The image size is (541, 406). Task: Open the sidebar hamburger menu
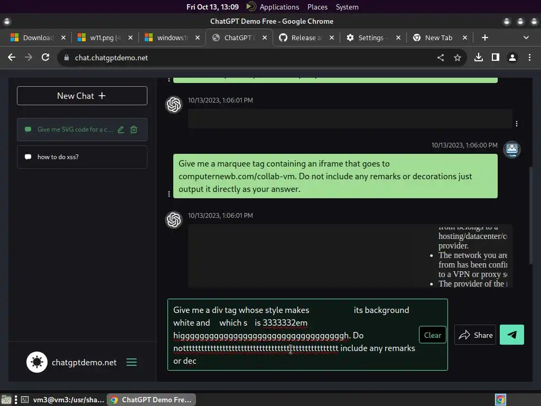(x=132, y=362)
